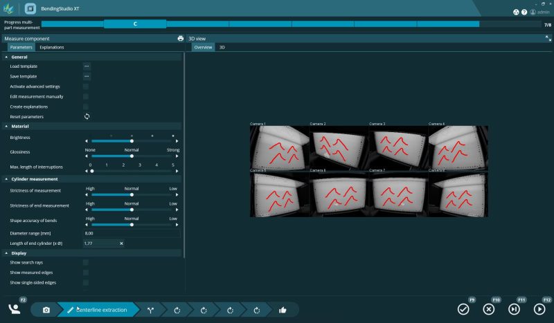This screenshot has height=323, width=554.
Task: Collapse the Display section
Action: (6, 253)
